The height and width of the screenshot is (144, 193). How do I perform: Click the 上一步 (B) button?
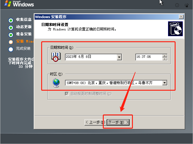95,122
